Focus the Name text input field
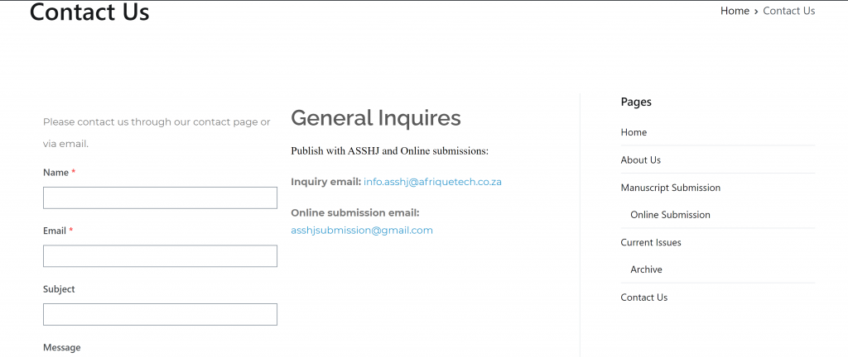The image size is (848, 357). [160, 198]
